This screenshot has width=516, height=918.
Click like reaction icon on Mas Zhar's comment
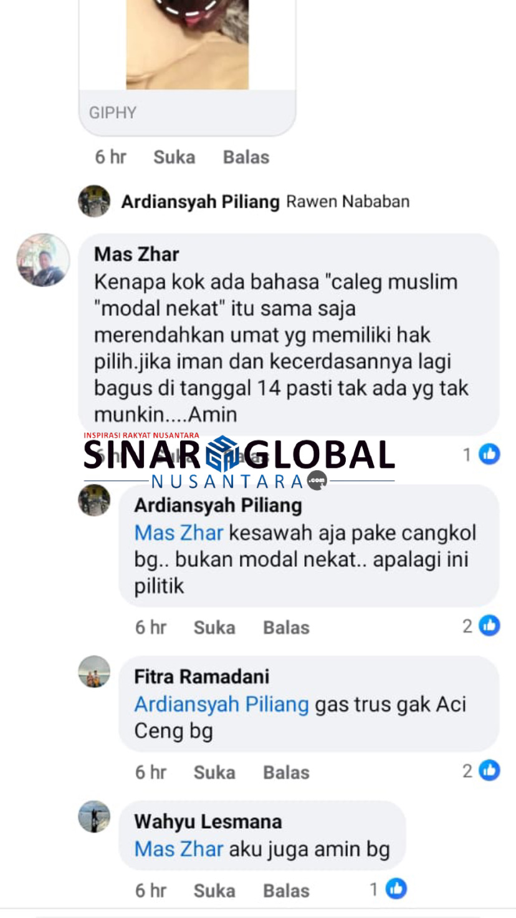pyautogui.click(x=489, y=455)
